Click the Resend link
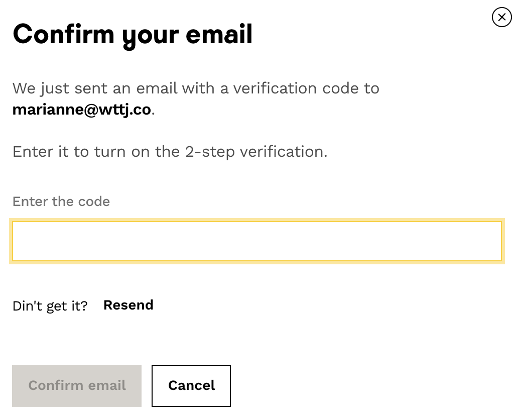This screenshot has width=516, height=407. click(128, 305)
